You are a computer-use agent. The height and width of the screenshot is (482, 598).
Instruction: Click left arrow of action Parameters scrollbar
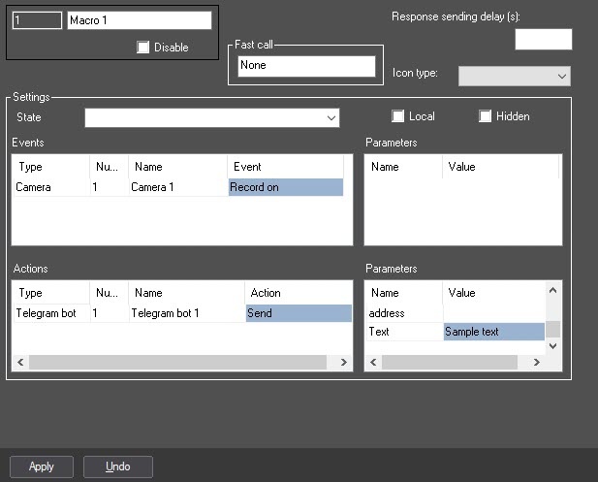[x=373, y=362]
